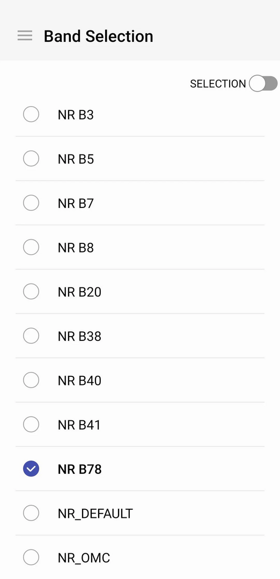Tap the NR_OMC list label
Screen dimensions: 280x579
click(84, 558)
